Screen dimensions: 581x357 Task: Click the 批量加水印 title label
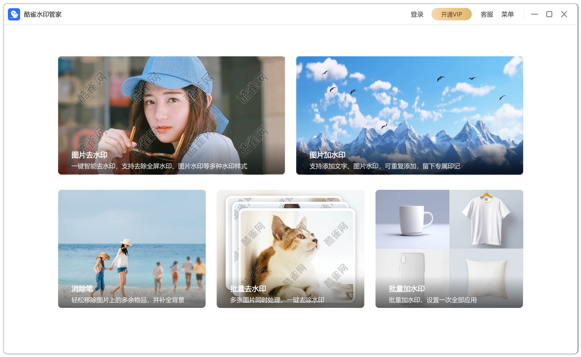(x=407, y=289)
